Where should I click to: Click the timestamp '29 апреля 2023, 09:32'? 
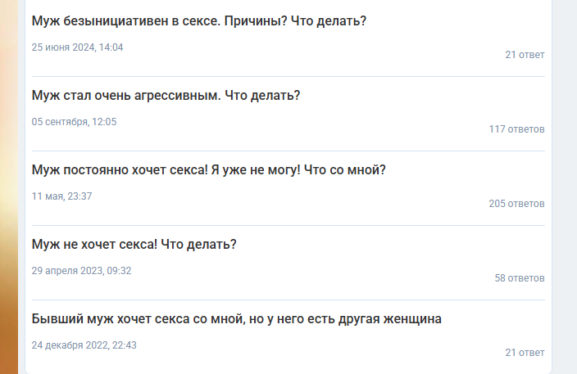click(81, 270)
